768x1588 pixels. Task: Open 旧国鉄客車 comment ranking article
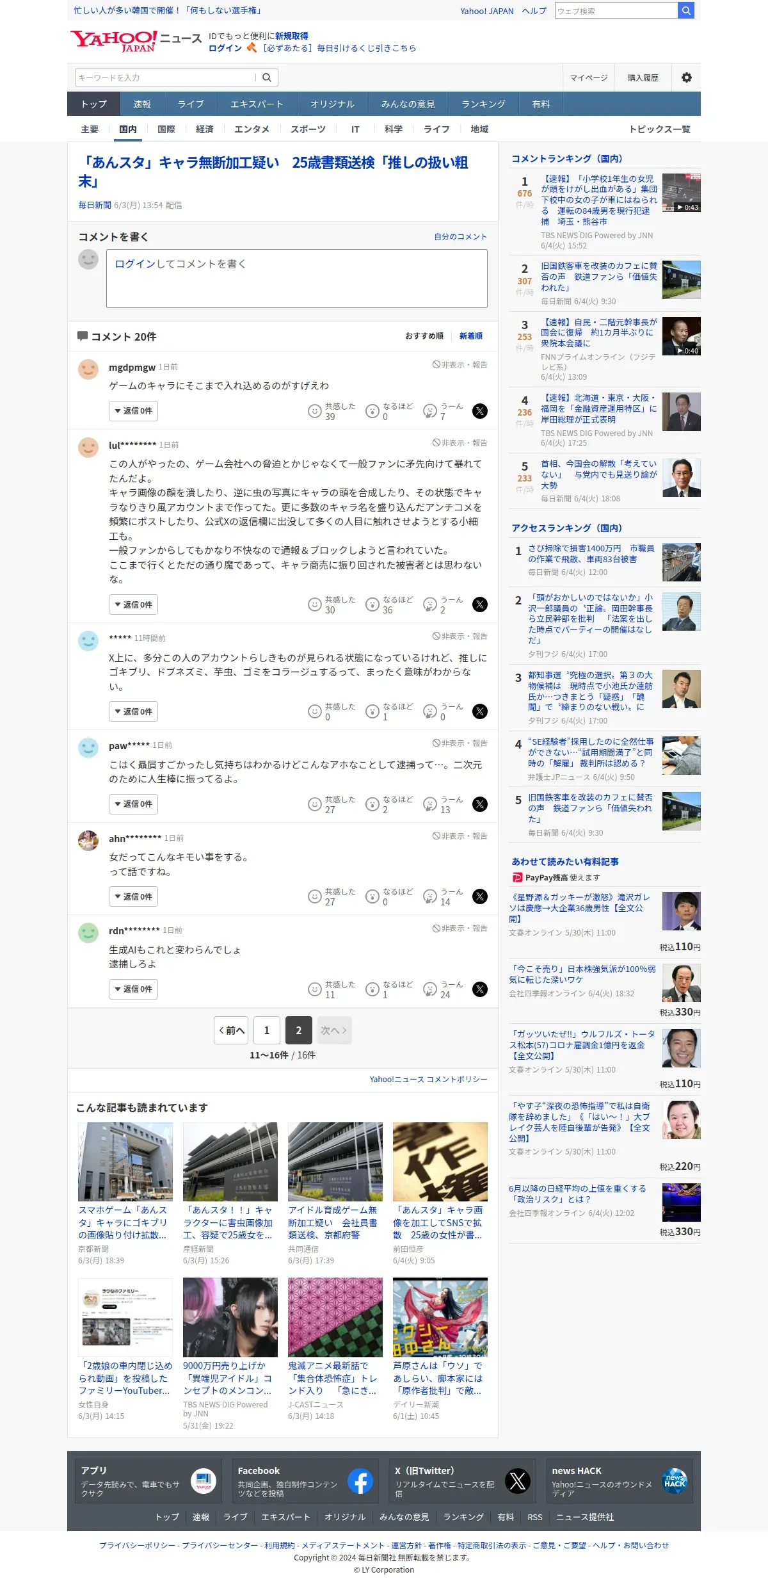[599, 277]
